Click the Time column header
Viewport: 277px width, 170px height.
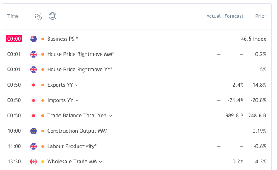pos(13,16)
